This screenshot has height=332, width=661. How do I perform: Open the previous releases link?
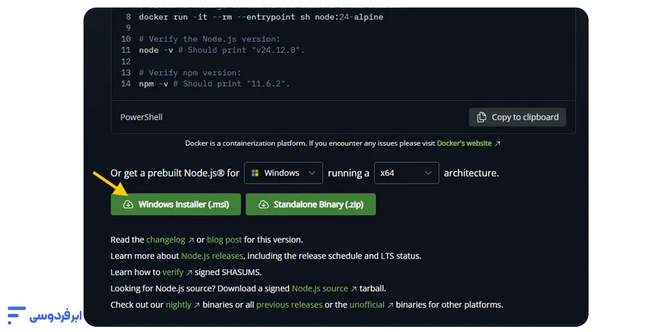click(x=289, y=305)
